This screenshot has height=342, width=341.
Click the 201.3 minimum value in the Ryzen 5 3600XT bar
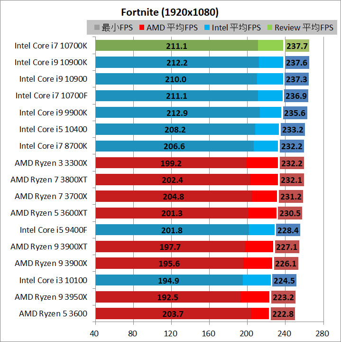pyautogui.click(x=172, y=213)
